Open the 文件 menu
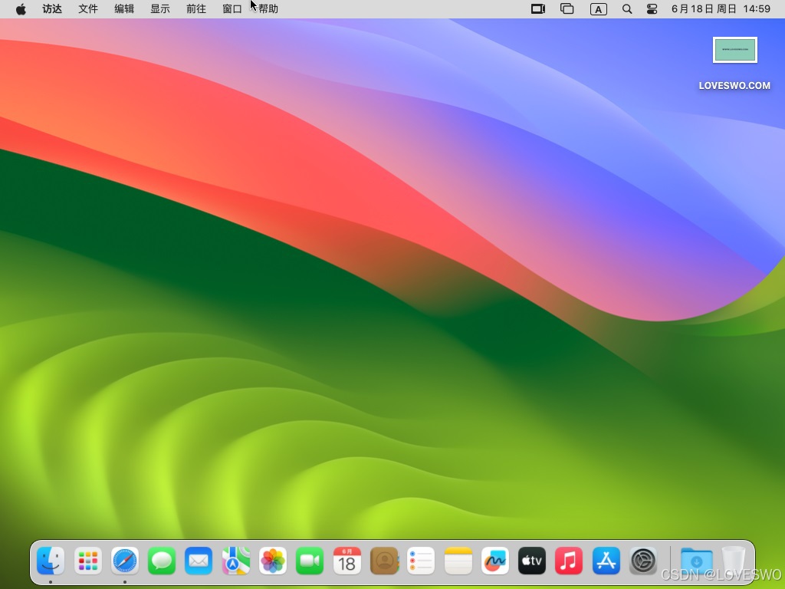 [88, 9]
